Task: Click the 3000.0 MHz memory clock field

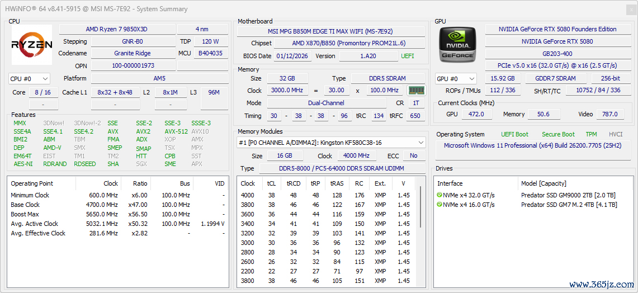Action: point(287,91)
